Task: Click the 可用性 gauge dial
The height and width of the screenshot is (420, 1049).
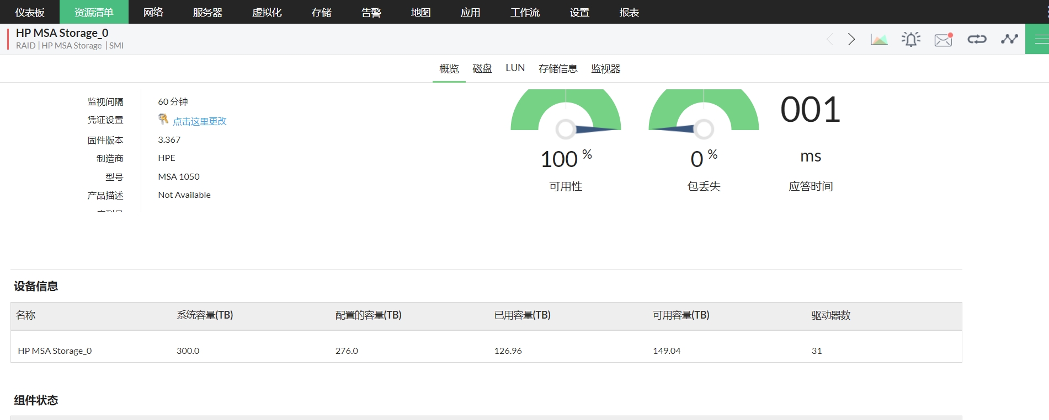Action: point(566,113)
